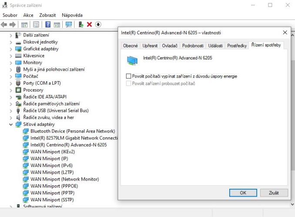
Task: Confirm the dialog with OK
Action: [243, 193]
